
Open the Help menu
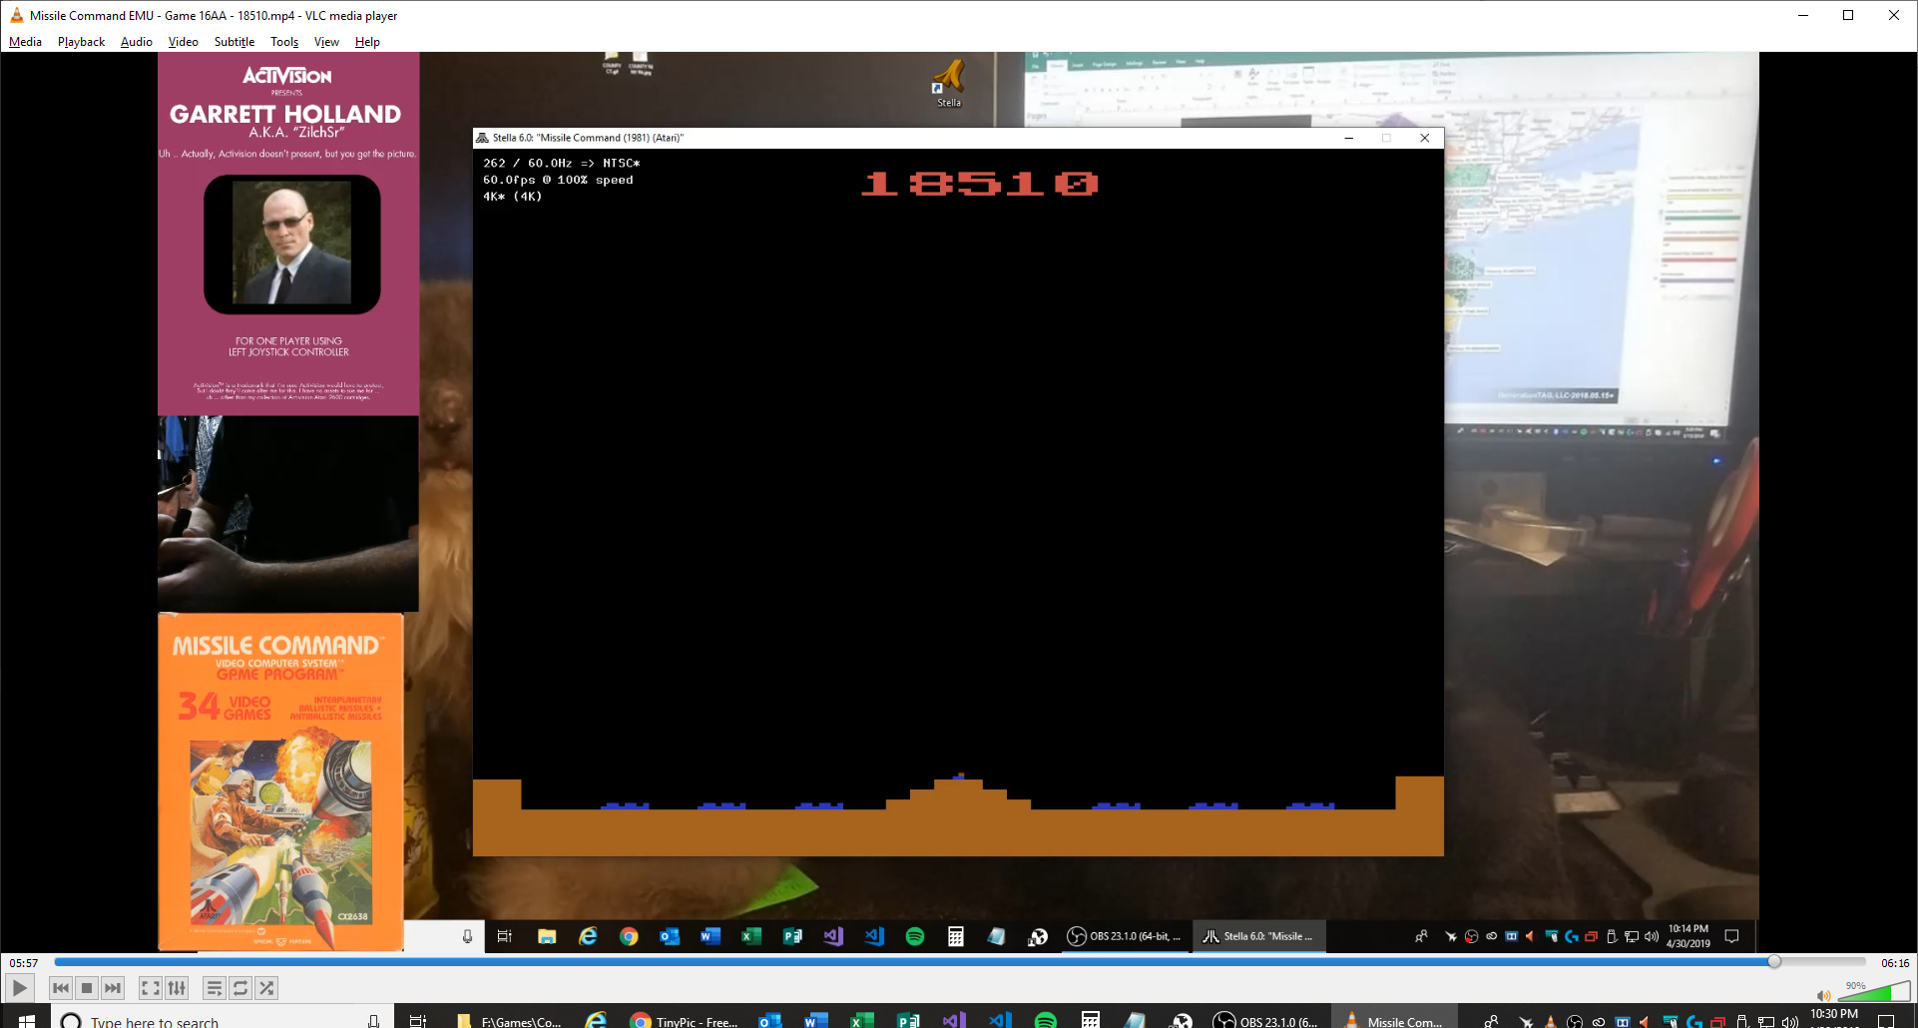click(x=367, y=42)
